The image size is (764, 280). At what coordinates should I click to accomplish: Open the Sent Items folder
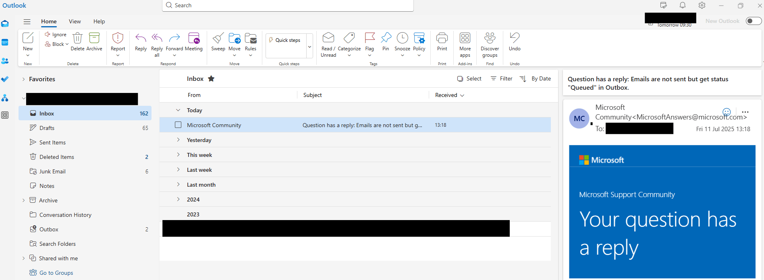85,142
